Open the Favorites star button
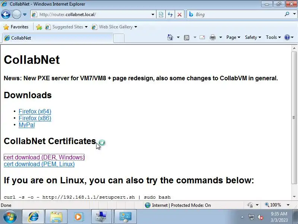 16,27
